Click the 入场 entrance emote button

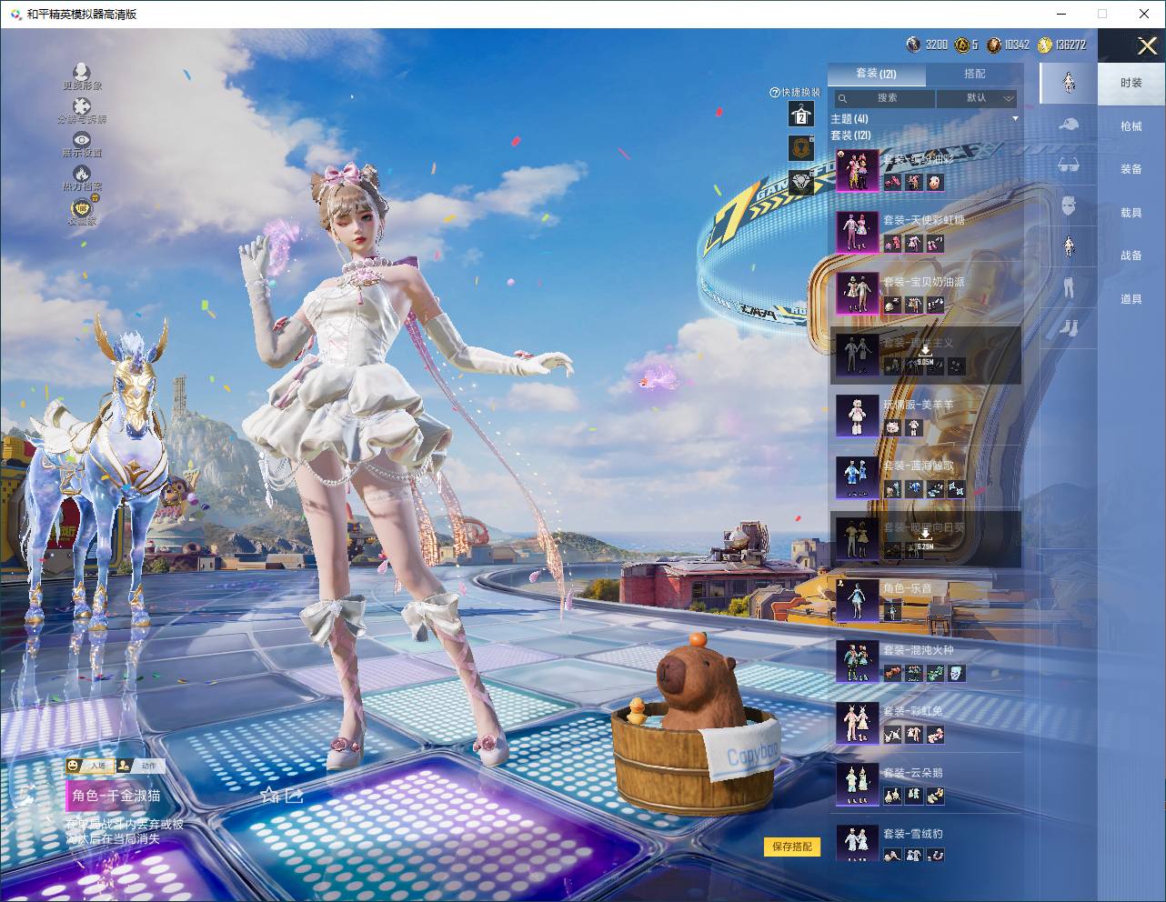[88, 766]
